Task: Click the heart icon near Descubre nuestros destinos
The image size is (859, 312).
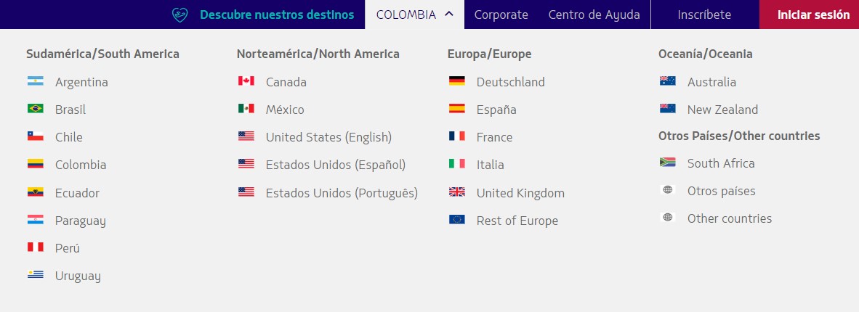Action: pos(180,15)
